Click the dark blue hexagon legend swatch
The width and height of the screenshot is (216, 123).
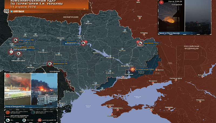(33, 112)
